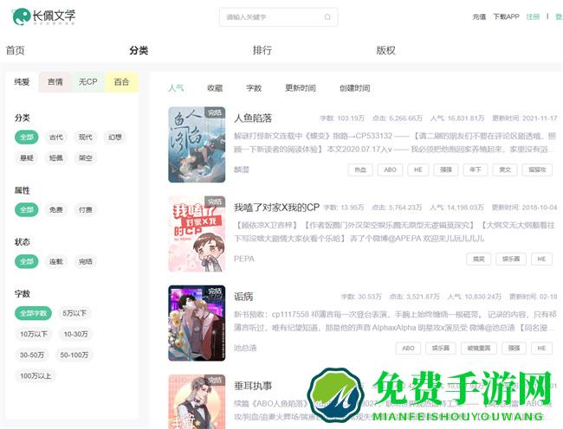This screenshot has height=429, width=563.
Task: Choose the 30-50万 word count filter
Action: click(x=33, y=355)
